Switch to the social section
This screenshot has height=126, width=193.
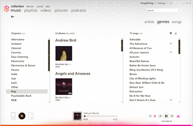pyautogui.click(x=40, y=6)
